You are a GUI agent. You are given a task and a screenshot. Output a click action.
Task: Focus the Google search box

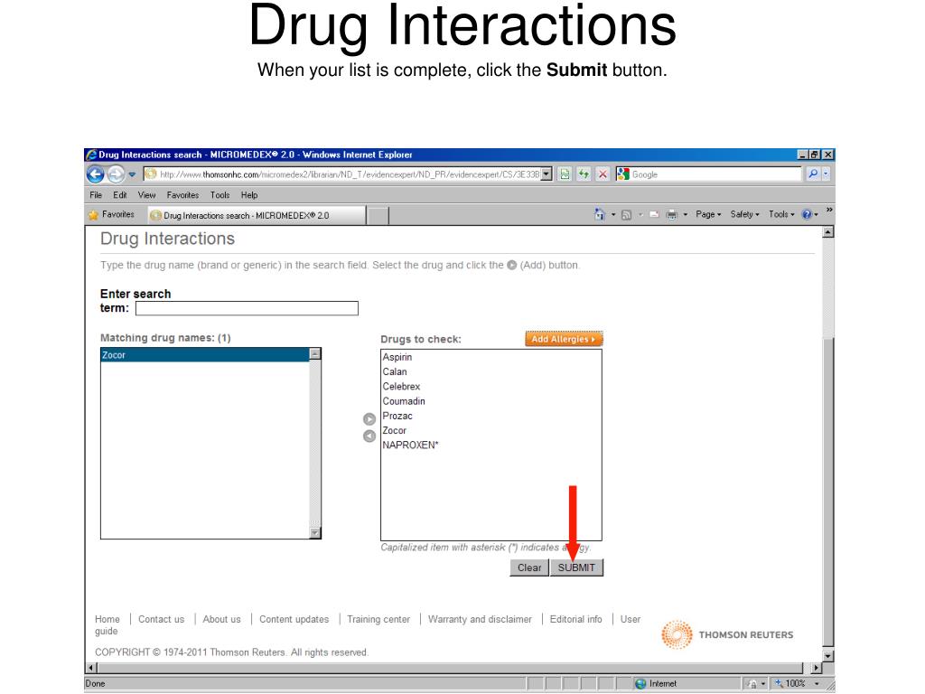[715, 174]
